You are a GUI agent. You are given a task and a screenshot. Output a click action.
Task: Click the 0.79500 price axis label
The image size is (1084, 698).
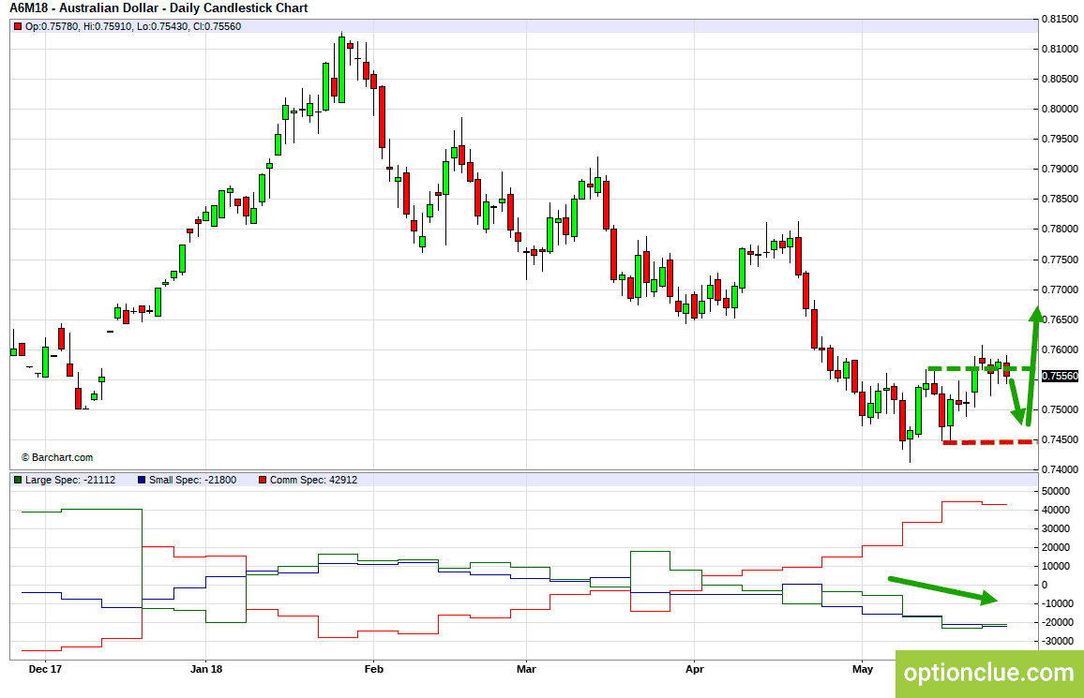pyautogui.click(x=1060, y=139)
